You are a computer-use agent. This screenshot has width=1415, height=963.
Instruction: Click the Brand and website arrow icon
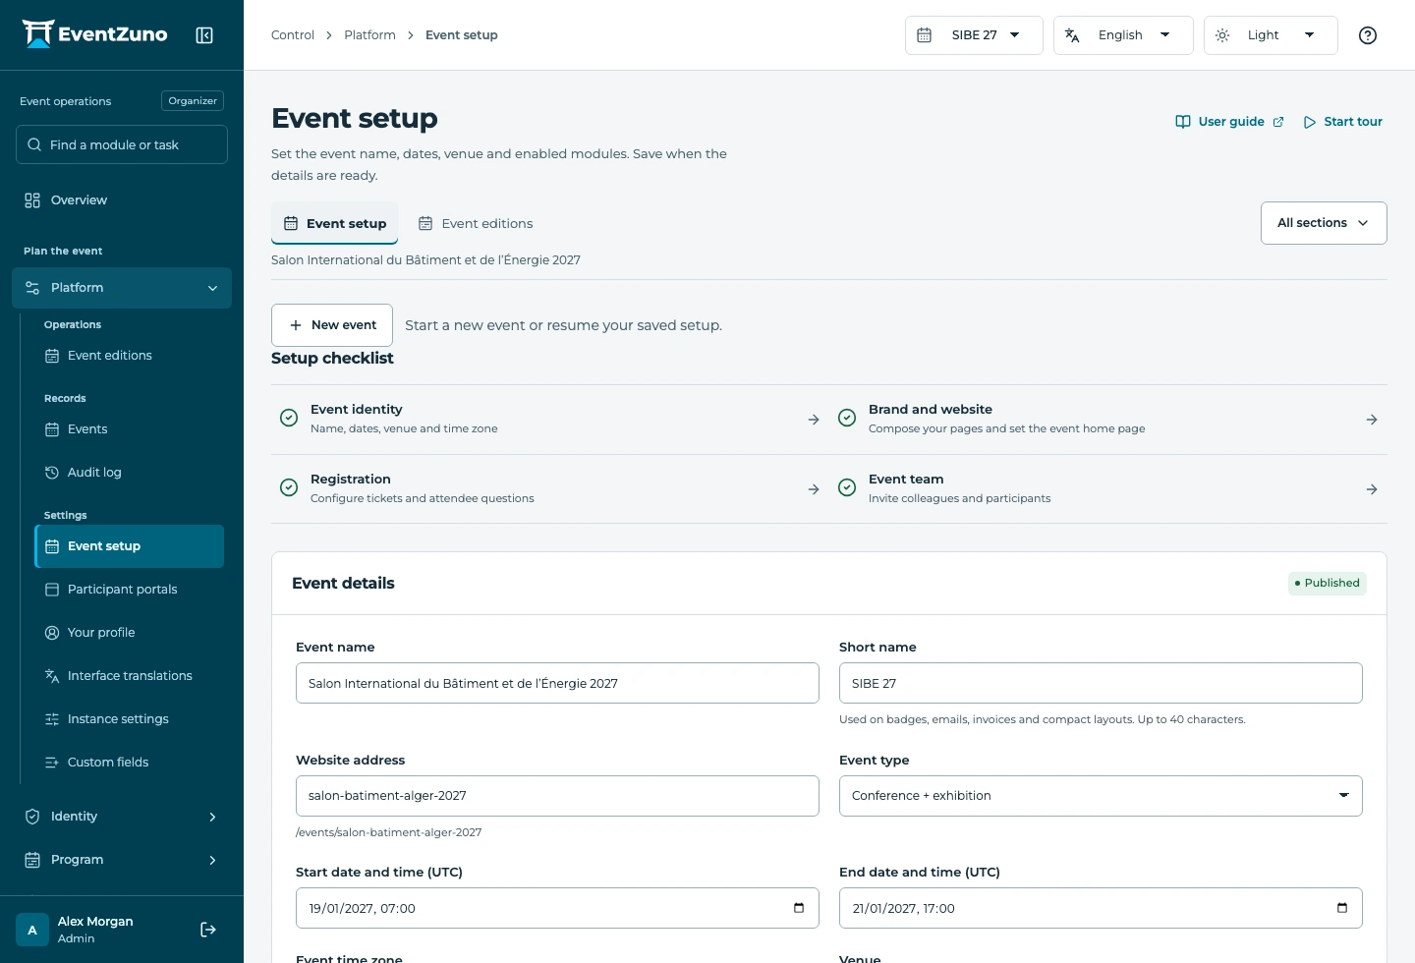pyautogui.click(x=1372, y=420)
